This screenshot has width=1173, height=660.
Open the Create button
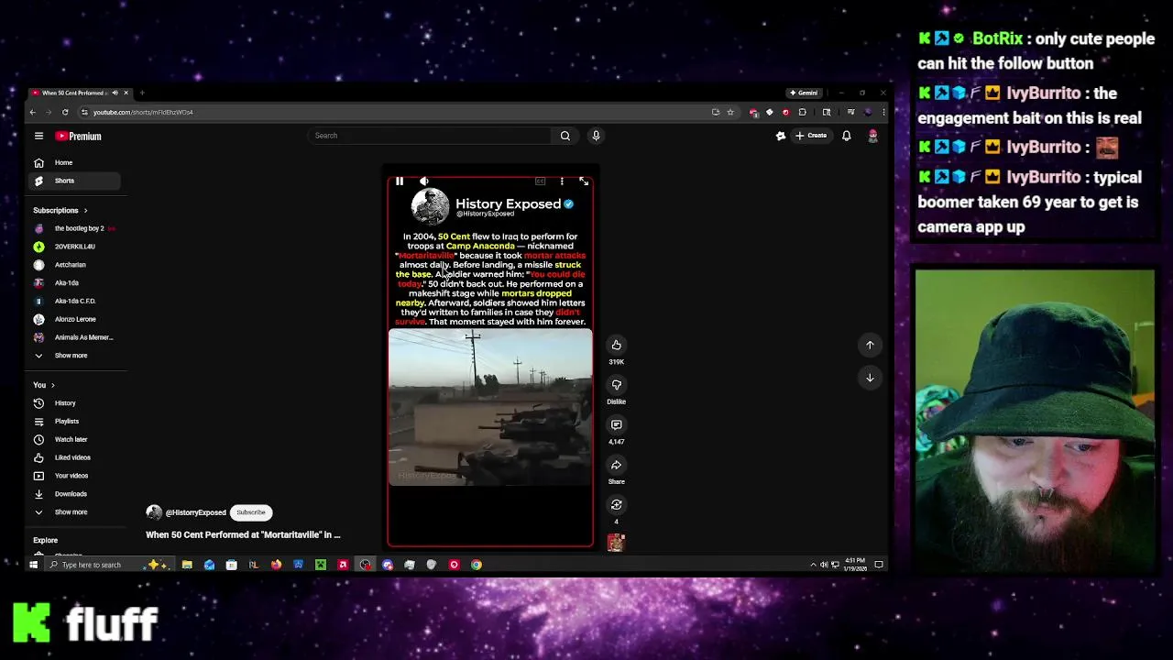coord(811,136)
